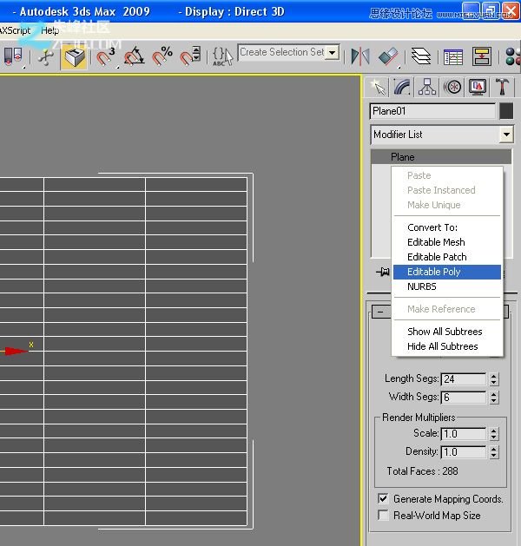Collapse the Parameters rollout minus button

click(x=379, y=312)
